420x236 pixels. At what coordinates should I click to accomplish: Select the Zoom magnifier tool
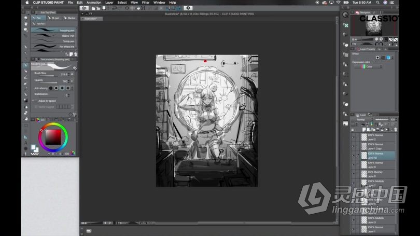(x=26, y=18)
